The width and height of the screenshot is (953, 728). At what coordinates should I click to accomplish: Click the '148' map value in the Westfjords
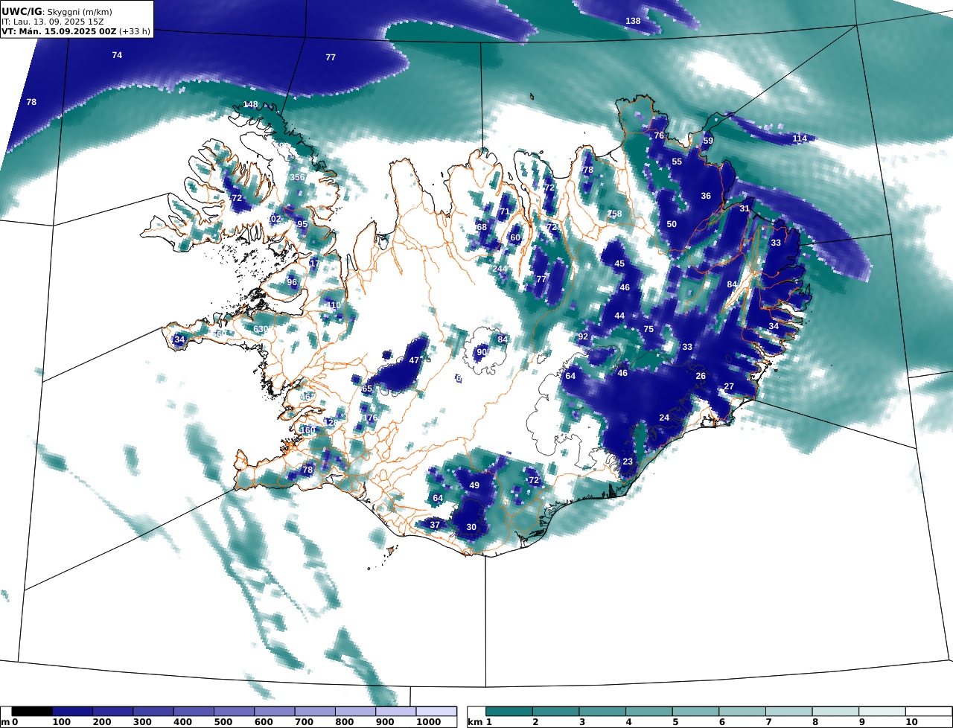pos(250,104)
